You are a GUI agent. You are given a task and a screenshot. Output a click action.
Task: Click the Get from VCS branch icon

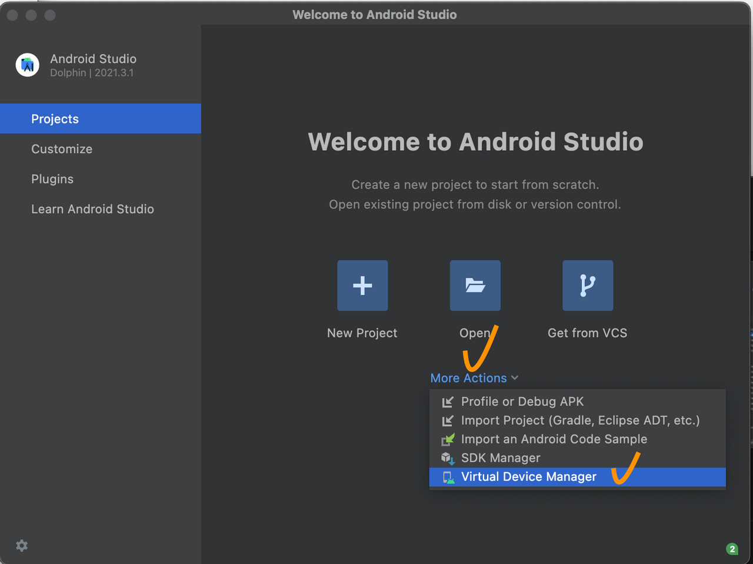588,286
